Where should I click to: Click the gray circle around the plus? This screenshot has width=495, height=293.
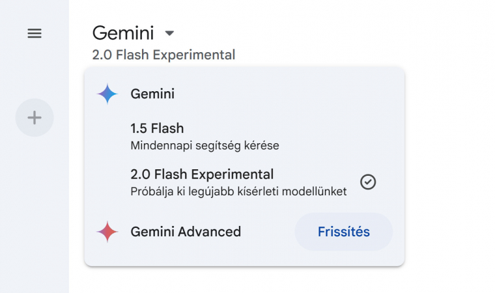pyautogui.click(x=35, y=118)
